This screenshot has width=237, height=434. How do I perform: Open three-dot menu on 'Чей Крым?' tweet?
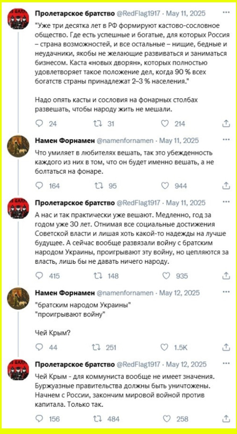[x=226, y=292]
